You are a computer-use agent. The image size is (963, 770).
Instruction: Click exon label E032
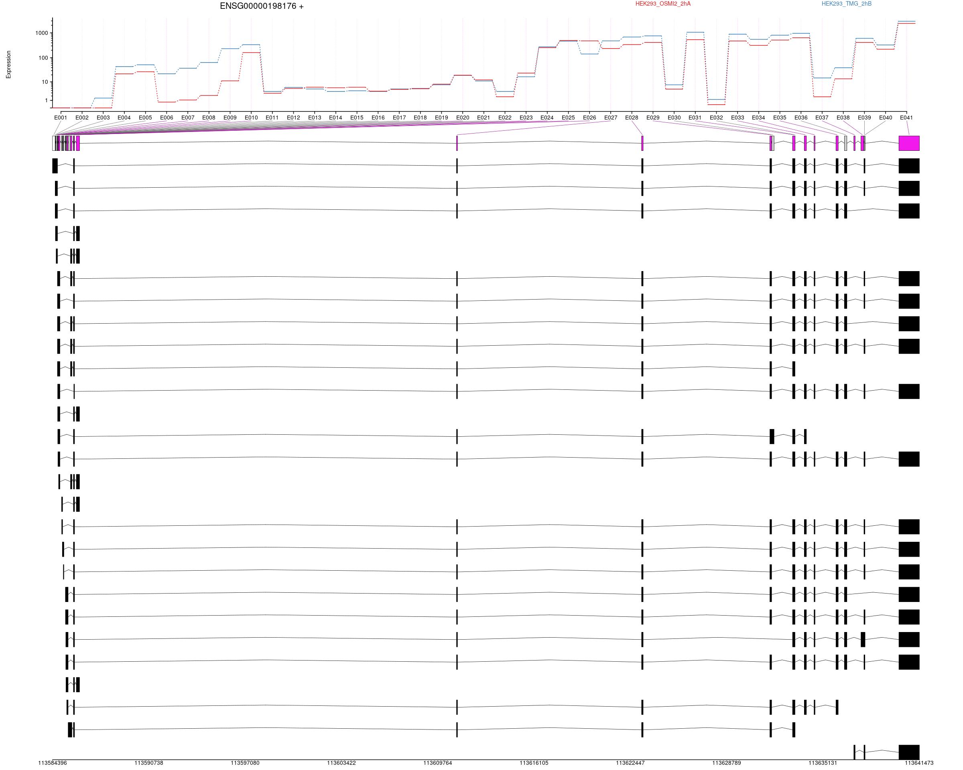pos(716,118)
